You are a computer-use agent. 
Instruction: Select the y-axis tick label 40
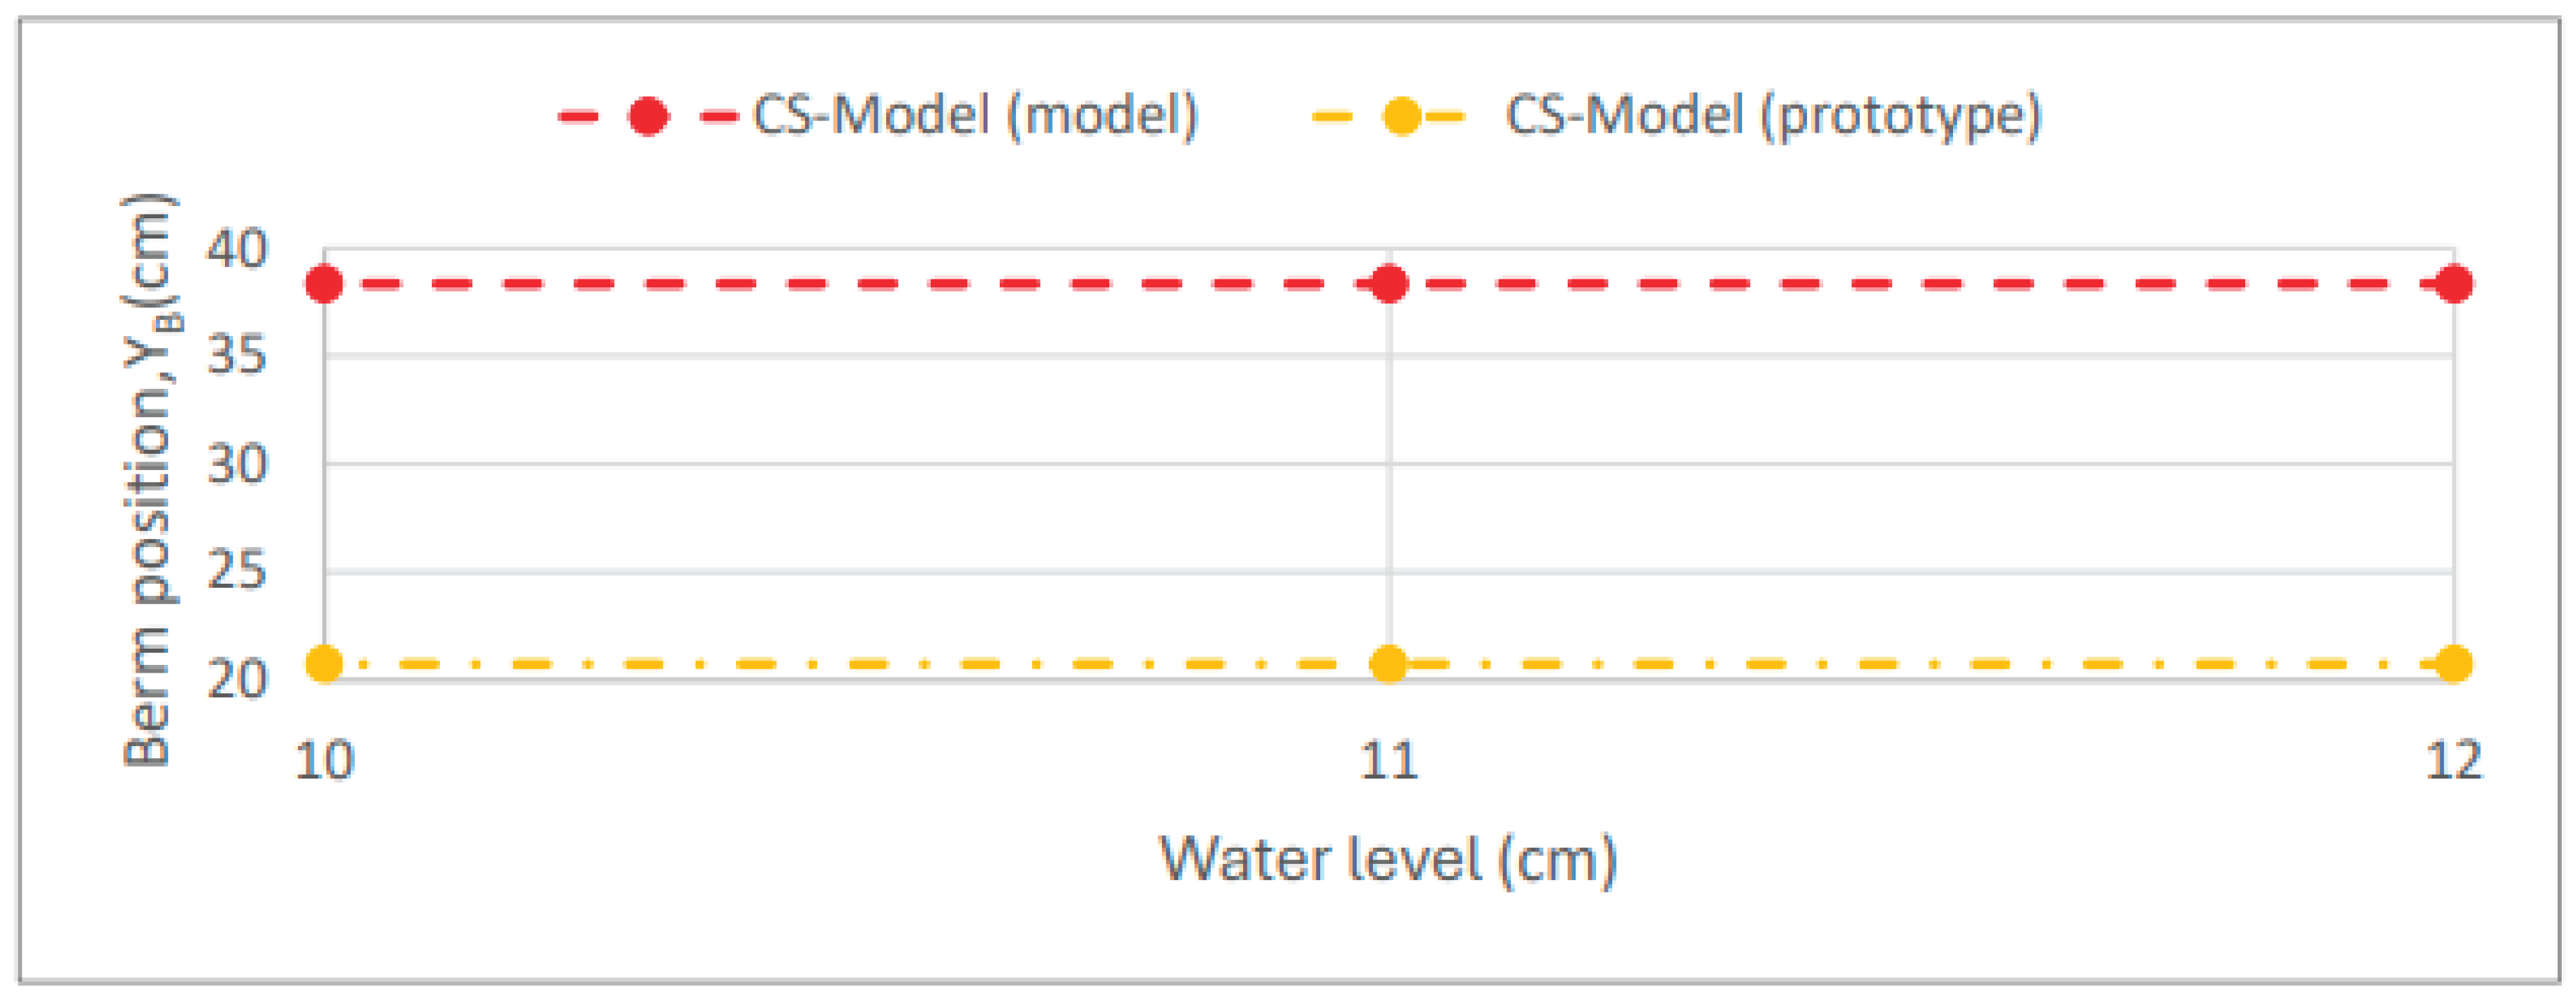pyautogui.click(x=237, y=248)
